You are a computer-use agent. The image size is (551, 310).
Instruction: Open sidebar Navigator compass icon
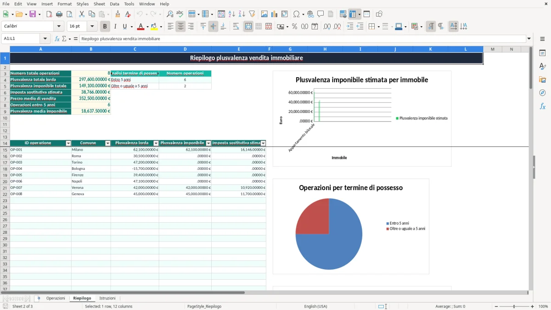[542, 93]
